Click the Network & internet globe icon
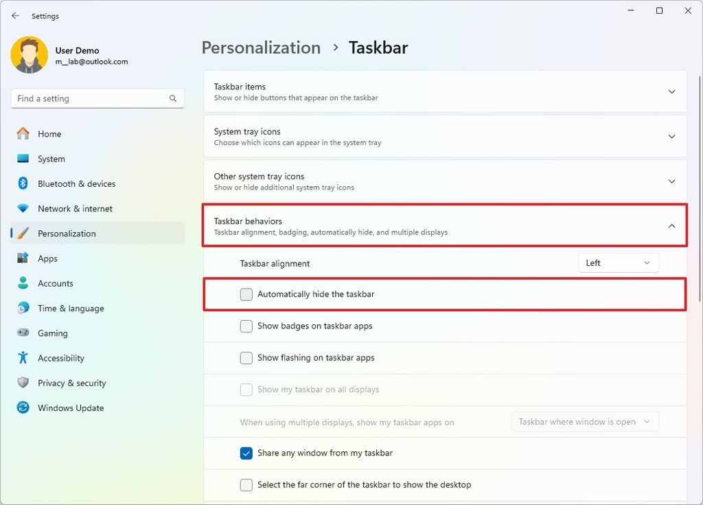Screen dimensions: 703x505 coord(23,208)
